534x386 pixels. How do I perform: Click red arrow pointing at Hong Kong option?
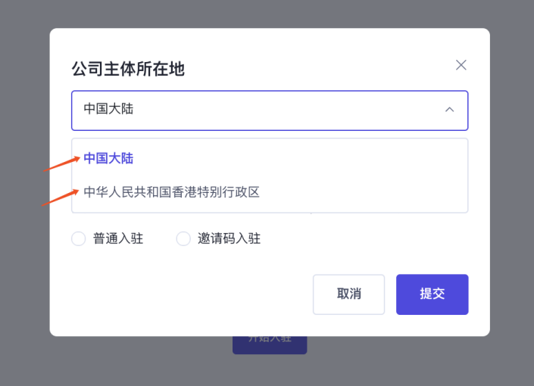tap(61, 198)
